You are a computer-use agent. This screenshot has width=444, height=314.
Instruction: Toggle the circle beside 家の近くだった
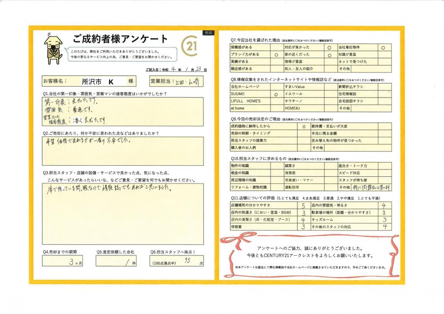329,55
